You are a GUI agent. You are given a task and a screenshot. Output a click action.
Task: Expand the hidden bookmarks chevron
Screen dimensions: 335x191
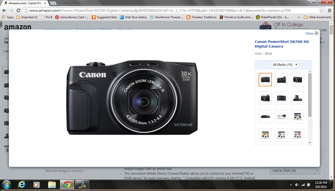point(299,17)
